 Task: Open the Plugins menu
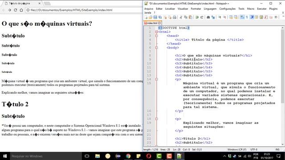coord(273,9)
